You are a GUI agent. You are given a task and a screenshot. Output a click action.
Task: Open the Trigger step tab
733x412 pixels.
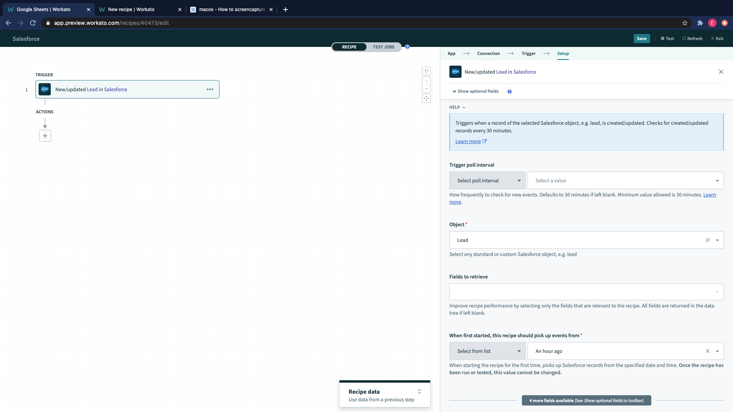(x=528, y=53)
